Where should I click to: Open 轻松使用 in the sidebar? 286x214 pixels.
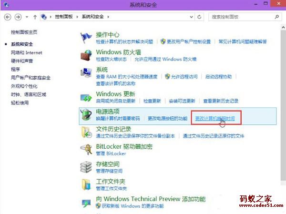point(20,103)
